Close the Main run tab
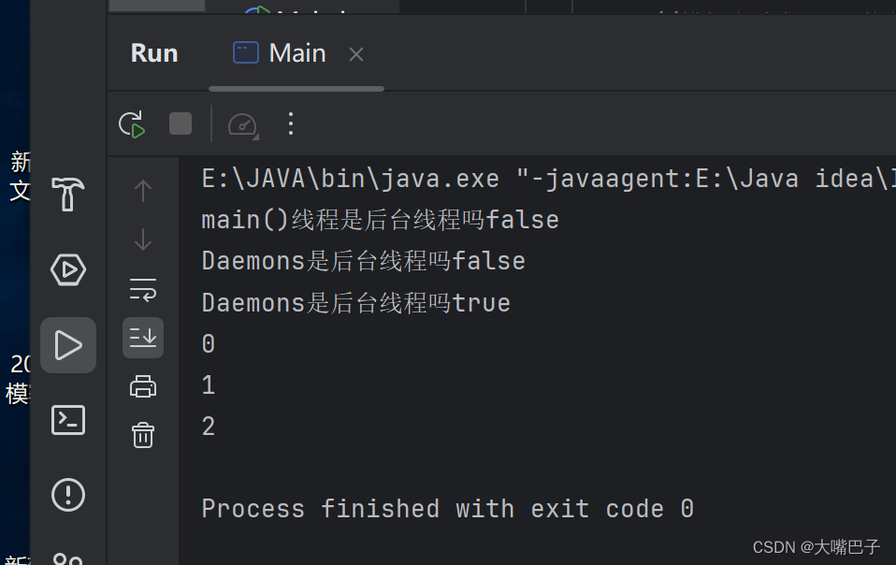The height and width of the screenshot is (565, 896). click(x=356, y=54)
